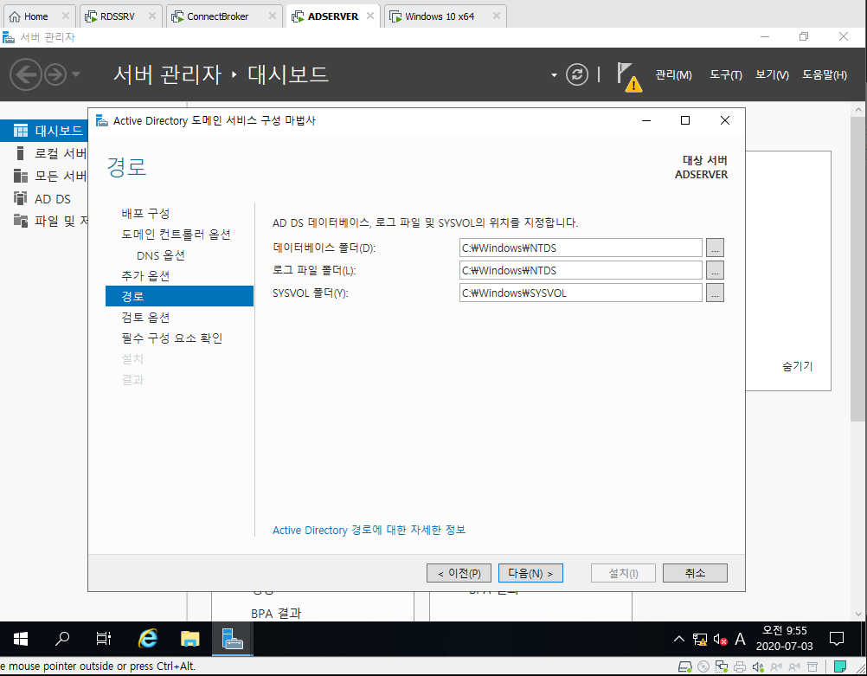The width and height of the screenshot is (867, 676).
Task: Open the navigation history dropdown arrow
Action: (x=76, y=74)
